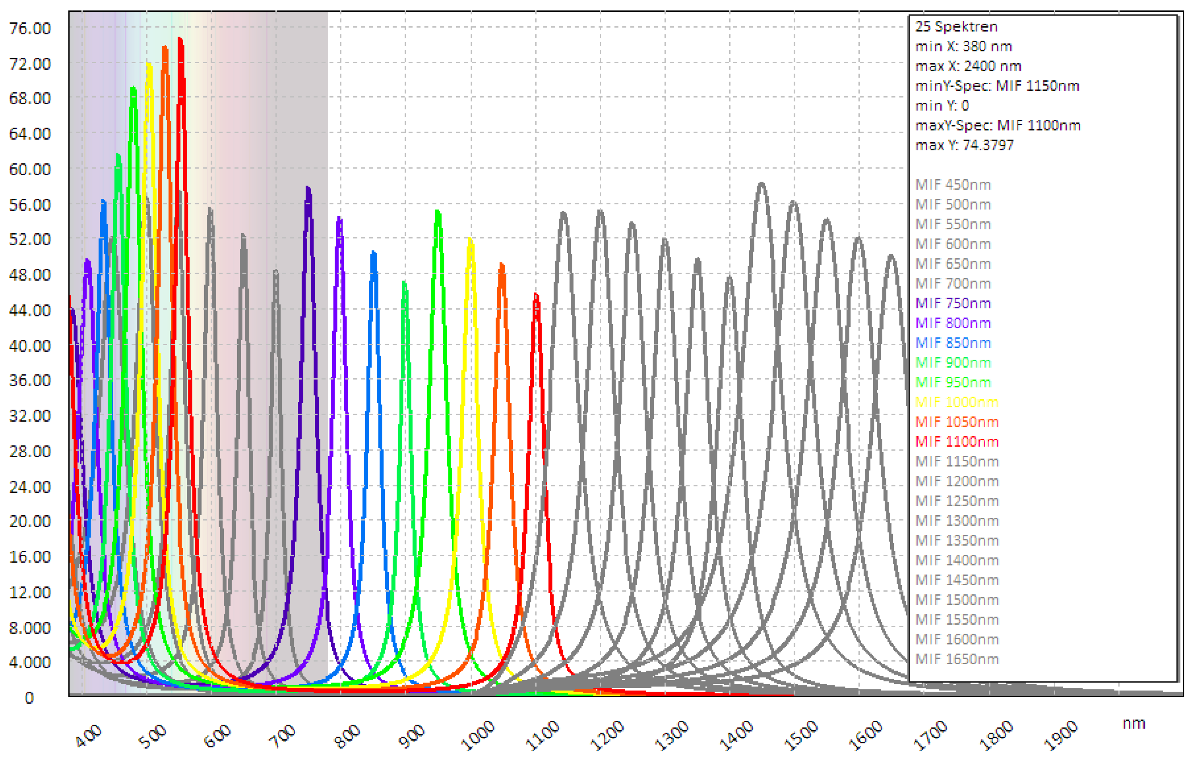Select the light green MIF 950nm legend entry
Image resolution: width=1195 pixels, height=760 pixels.
tap(953, 383)
